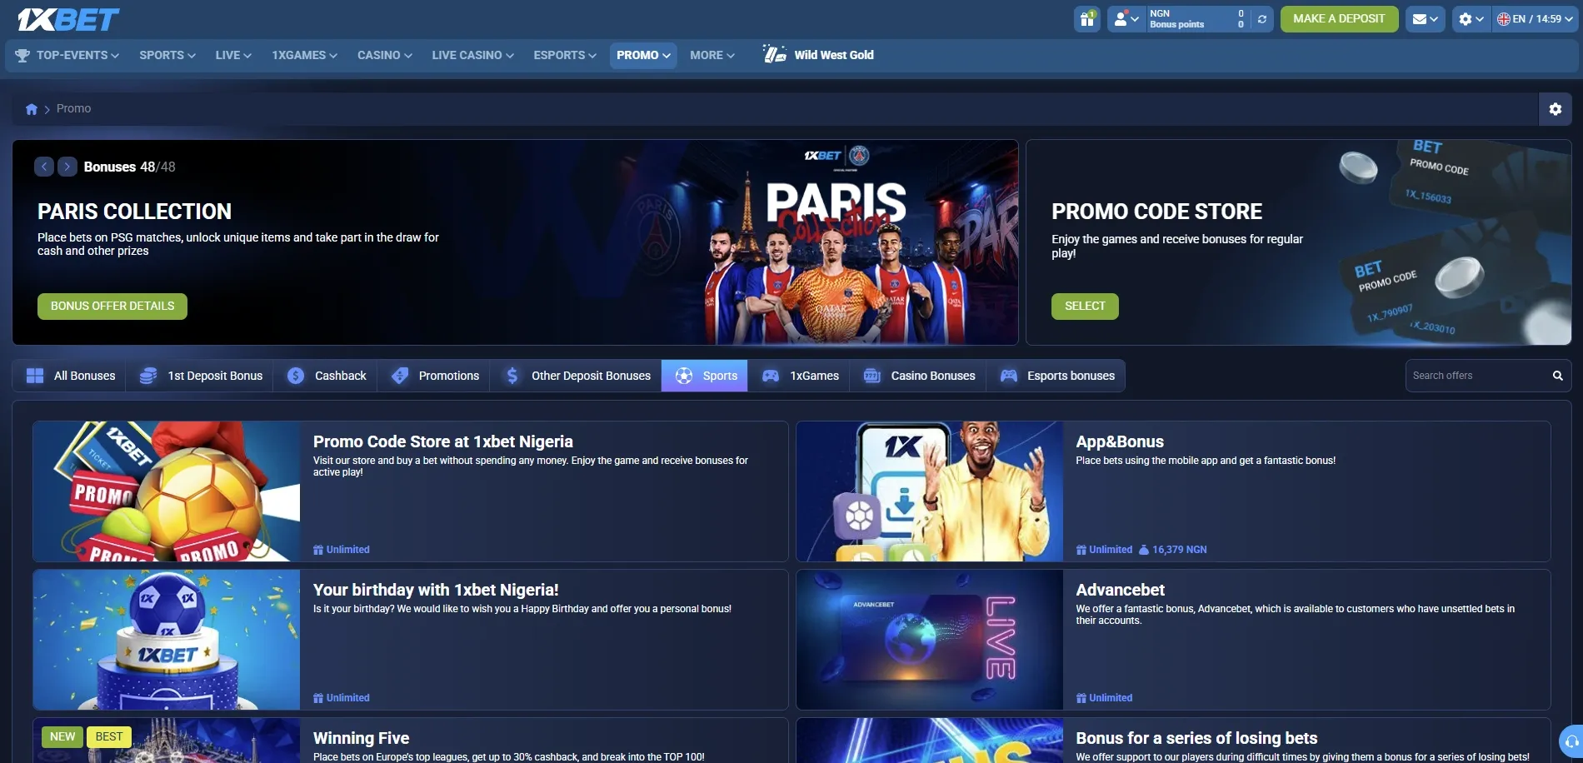
Task: Open the Live Casino menu
Action: pos(472,55)
